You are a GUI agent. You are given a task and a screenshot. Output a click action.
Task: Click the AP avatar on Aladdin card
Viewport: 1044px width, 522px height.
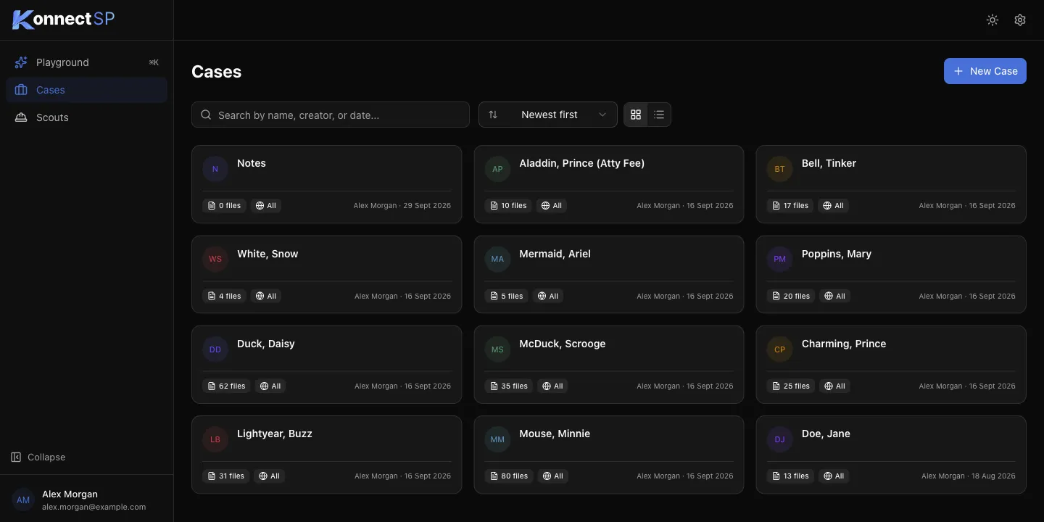pos(497,169)
